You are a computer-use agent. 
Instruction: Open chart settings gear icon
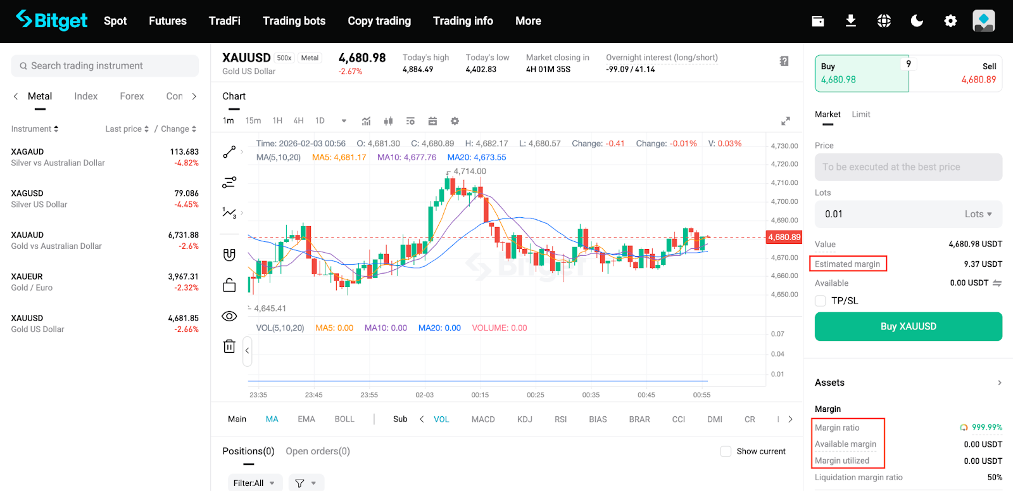[455, 121]
